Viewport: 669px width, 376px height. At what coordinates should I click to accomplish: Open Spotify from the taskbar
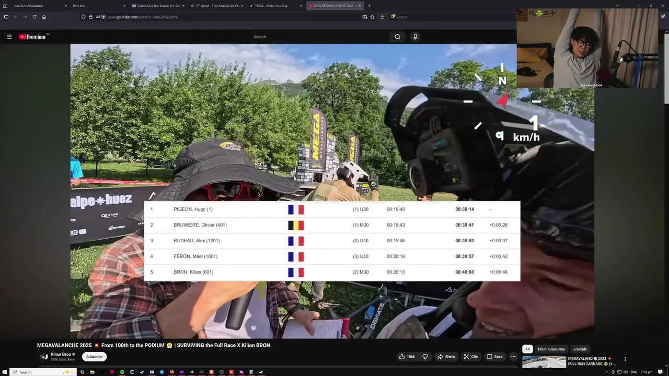point(122,372)
